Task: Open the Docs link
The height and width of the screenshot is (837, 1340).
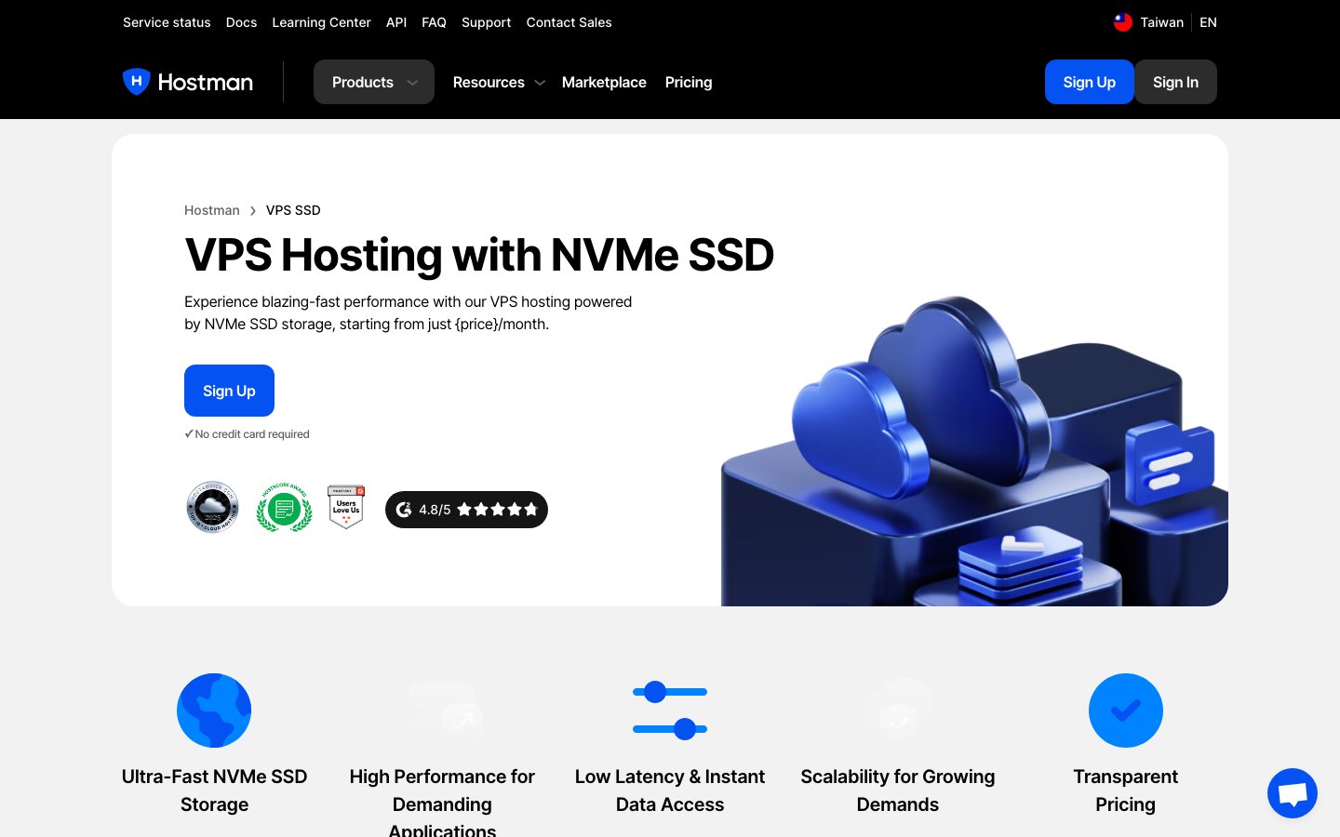Action: [x=241, y=22]
